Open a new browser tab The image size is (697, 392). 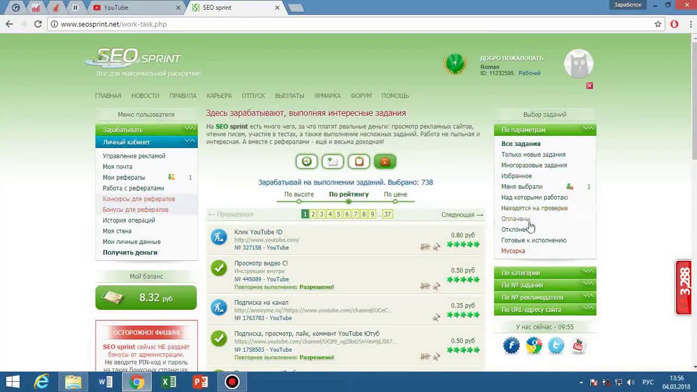pyautogui.click(x=296, y=8)
